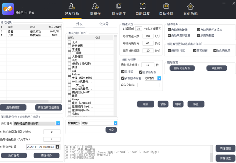236x163 pixels.
Task: Focus the 自定义前缀 input field
Action: [148, 85]
